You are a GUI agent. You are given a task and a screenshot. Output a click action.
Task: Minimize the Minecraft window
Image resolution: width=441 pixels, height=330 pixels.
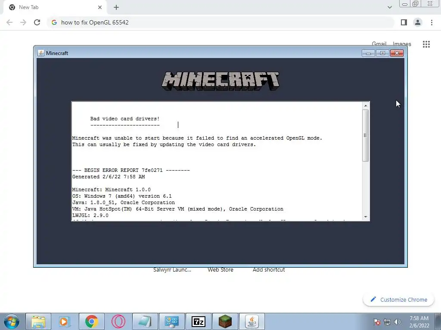click(368, 53)
